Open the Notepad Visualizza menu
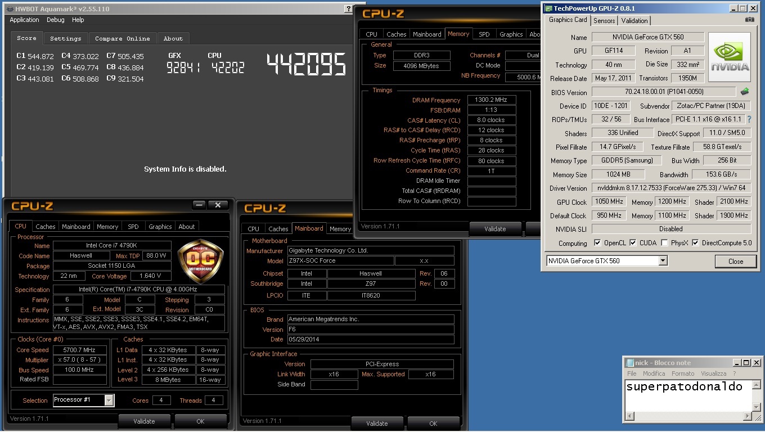This screenshot has height=432, width=765. [x=714, y=373]
